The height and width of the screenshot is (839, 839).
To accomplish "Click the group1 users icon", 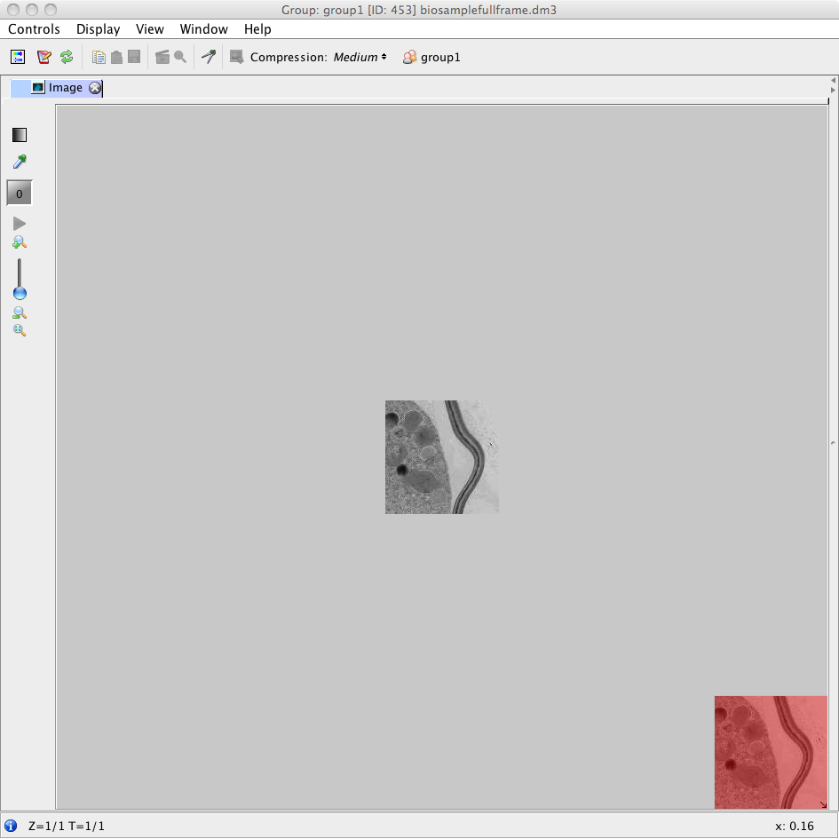I will (x=409, y=57).
